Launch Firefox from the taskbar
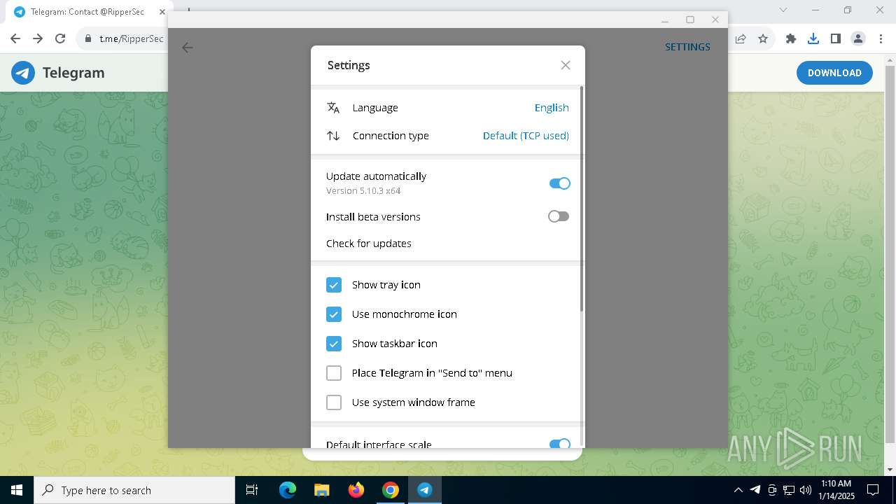896x504 pixels. pos(356,490)
